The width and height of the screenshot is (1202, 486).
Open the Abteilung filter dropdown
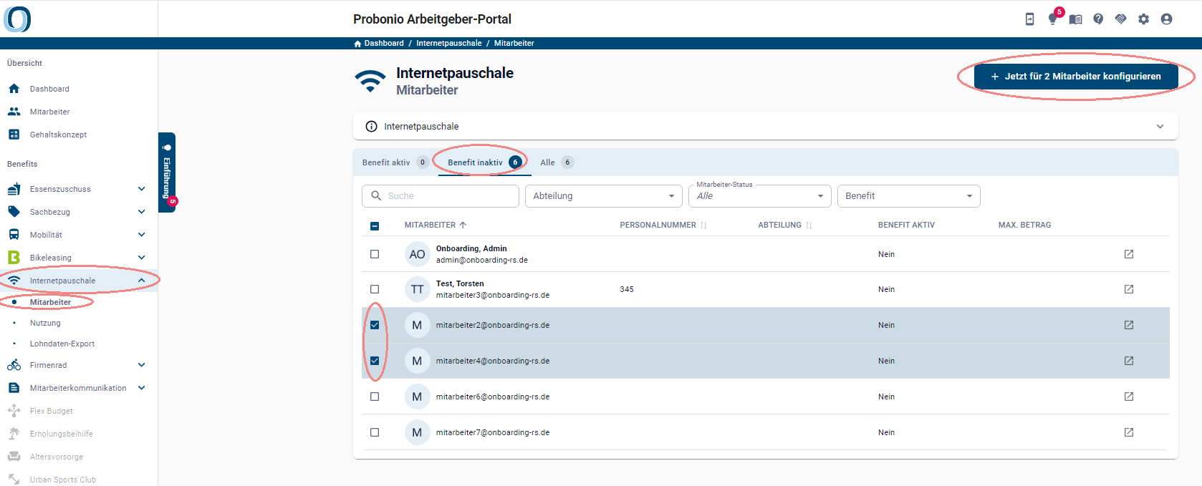(x=604, y=196)
